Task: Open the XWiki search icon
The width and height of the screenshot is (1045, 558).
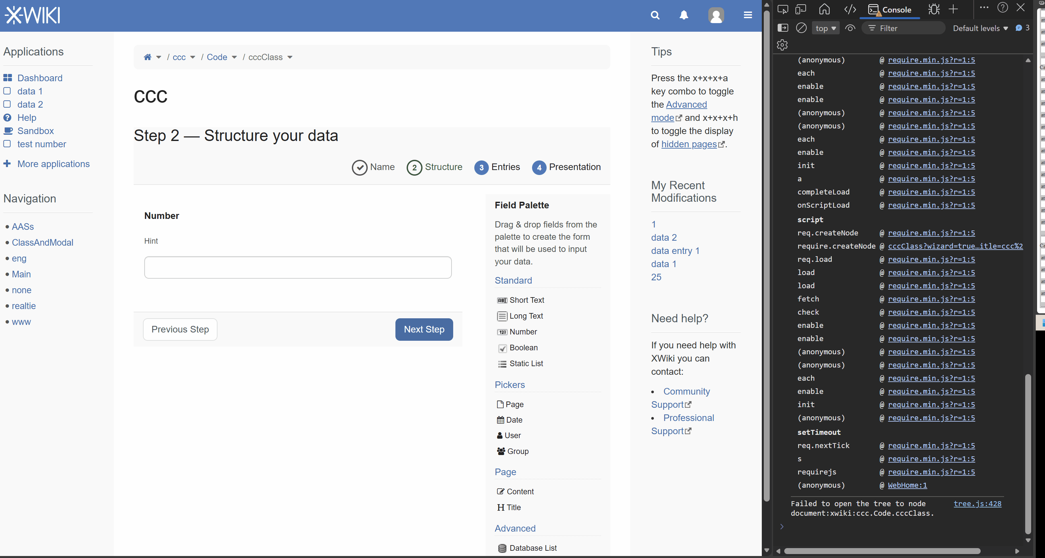Action: click(655, 16)
